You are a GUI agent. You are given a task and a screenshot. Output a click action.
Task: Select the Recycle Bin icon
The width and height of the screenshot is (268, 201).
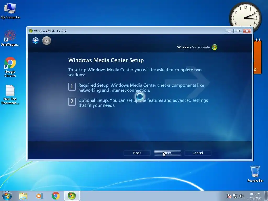tap(255, 174)
